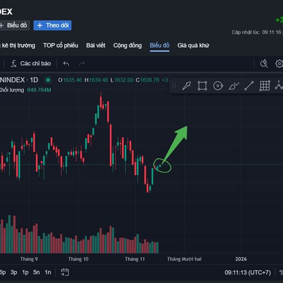Open quick search with lightning magnifier
Screen dimensions: 283x283
pos(264,64)
